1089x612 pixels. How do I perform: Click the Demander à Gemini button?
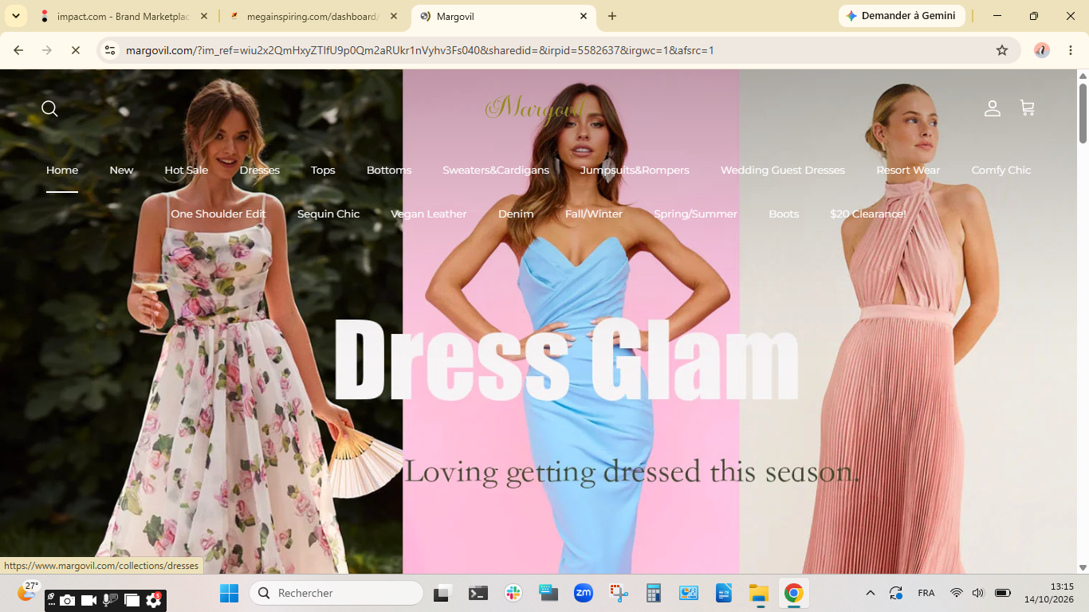(x=902, y=16)
